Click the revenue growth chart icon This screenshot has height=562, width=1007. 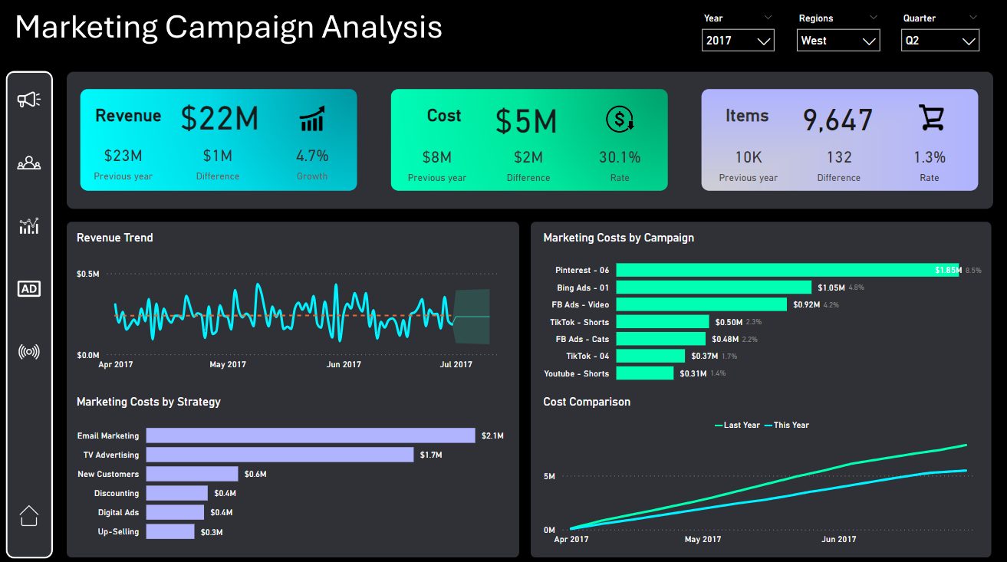pos(312,119)
